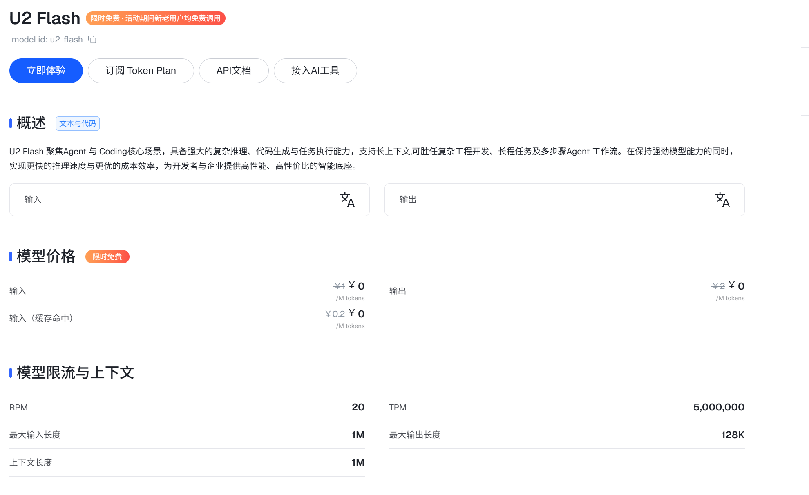Click the RPM value 20
Image resolution: width=809 pixels, height=495 pixels.
tap(358, 407)
